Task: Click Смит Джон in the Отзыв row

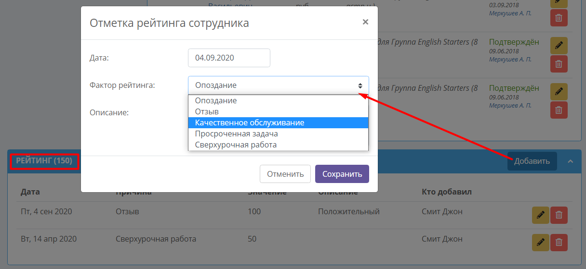Action: 442,211
